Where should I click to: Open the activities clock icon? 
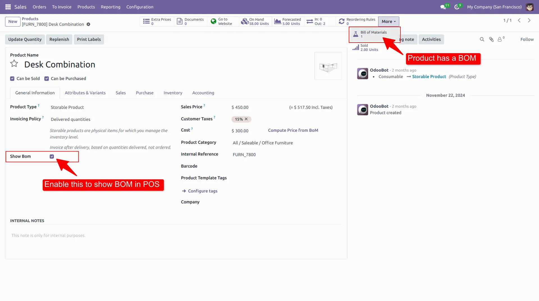[457, 7]
